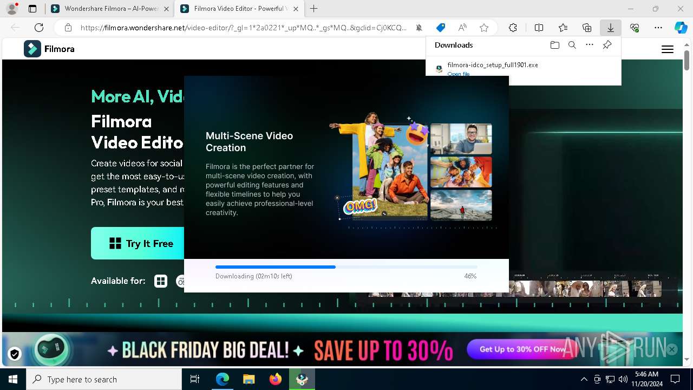This screenshot has width=693, height=390.
Task: Open the notification center
Action: (675, 379)
